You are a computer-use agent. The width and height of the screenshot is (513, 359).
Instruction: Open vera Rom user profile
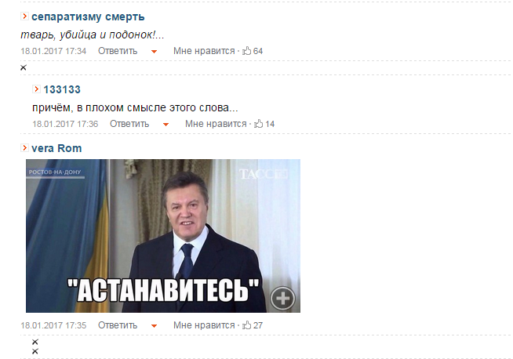tap(56, 148)
